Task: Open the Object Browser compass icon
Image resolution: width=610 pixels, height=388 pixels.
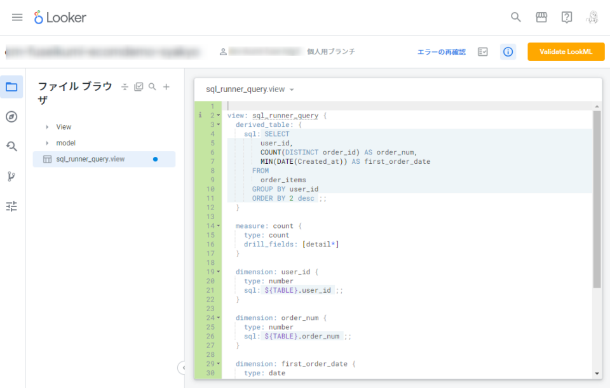Action: pyautogui.click(x=11, y=116)
